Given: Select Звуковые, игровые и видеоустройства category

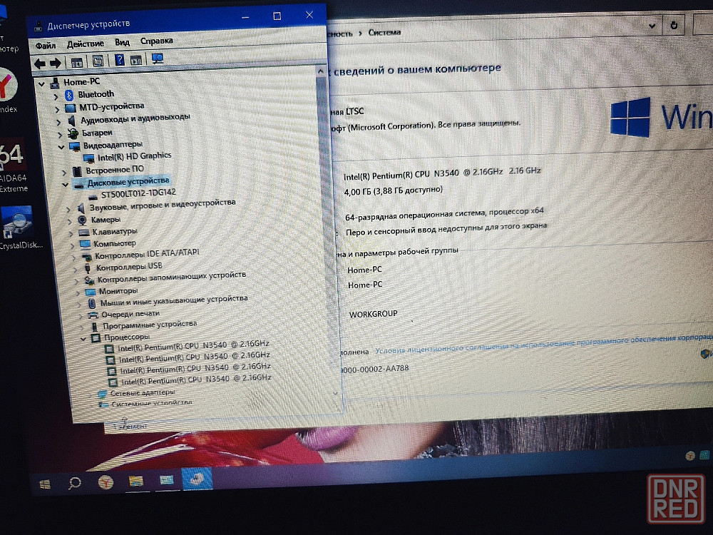Looking at the screenshot, I should coord(163,205).
